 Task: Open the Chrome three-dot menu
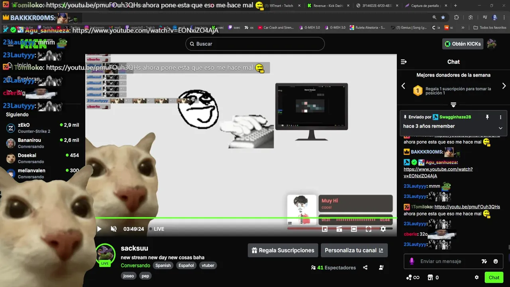click(504, 18)
